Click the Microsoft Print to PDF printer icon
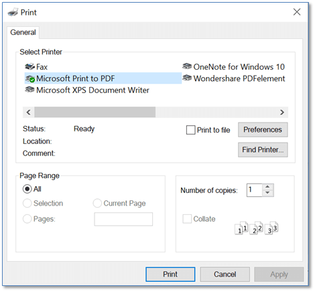 (30, 78)
